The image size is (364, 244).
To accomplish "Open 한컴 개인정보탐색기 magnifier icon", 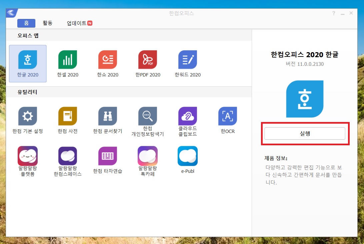I will click(148, 116).
